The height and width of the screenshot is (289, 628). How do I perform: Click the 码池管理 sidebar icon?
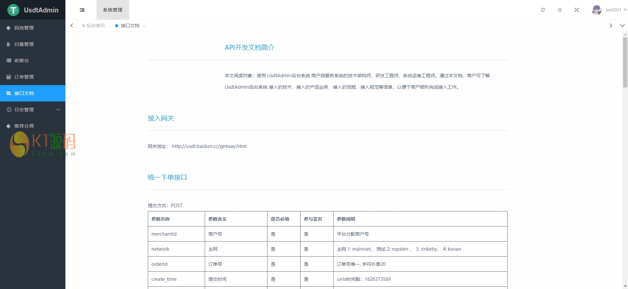click(9, 28)
